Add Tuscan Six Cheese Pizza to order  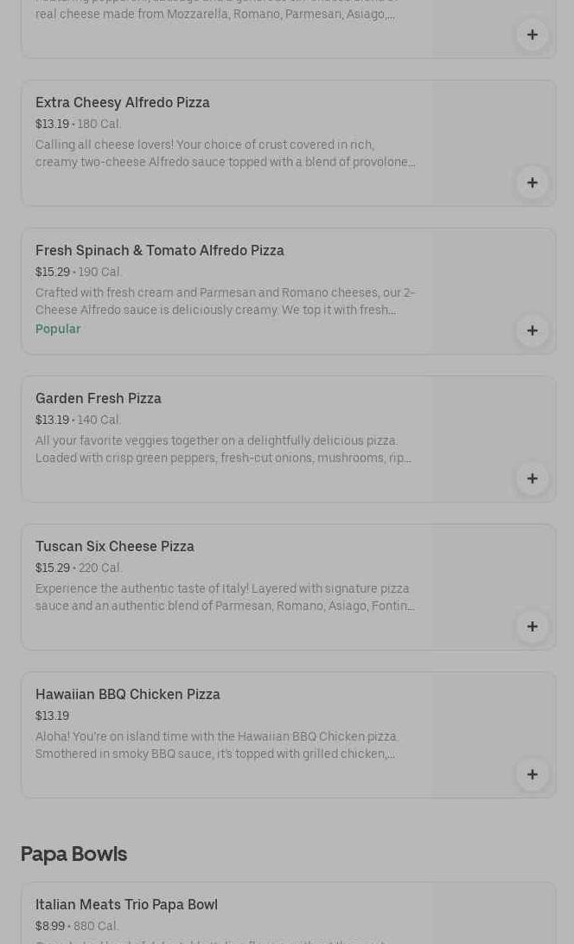point(532,626)
